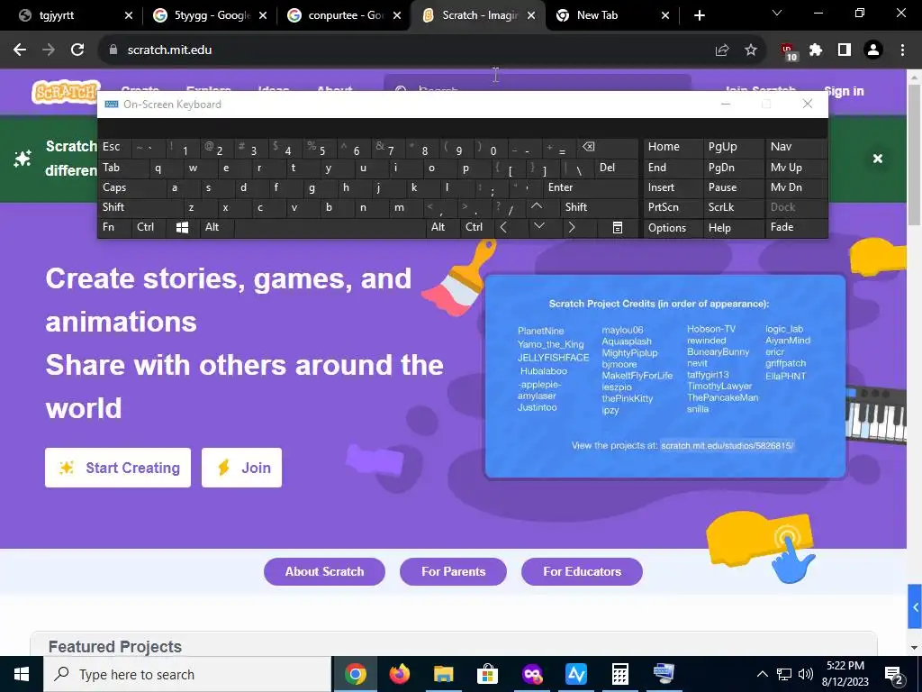
Task: Click Sign in on Scratch
Action: [x=844, y=92]
